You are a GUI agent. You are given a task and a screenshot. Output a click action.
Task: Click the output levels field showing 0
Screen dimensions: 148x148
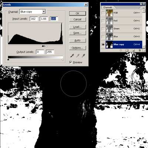[40, 52]
